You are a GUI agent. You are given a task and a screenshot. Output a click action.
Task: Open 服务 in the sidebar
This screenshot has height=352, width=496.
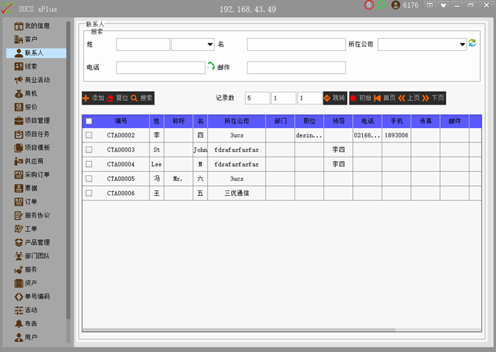tap(26, 270)
